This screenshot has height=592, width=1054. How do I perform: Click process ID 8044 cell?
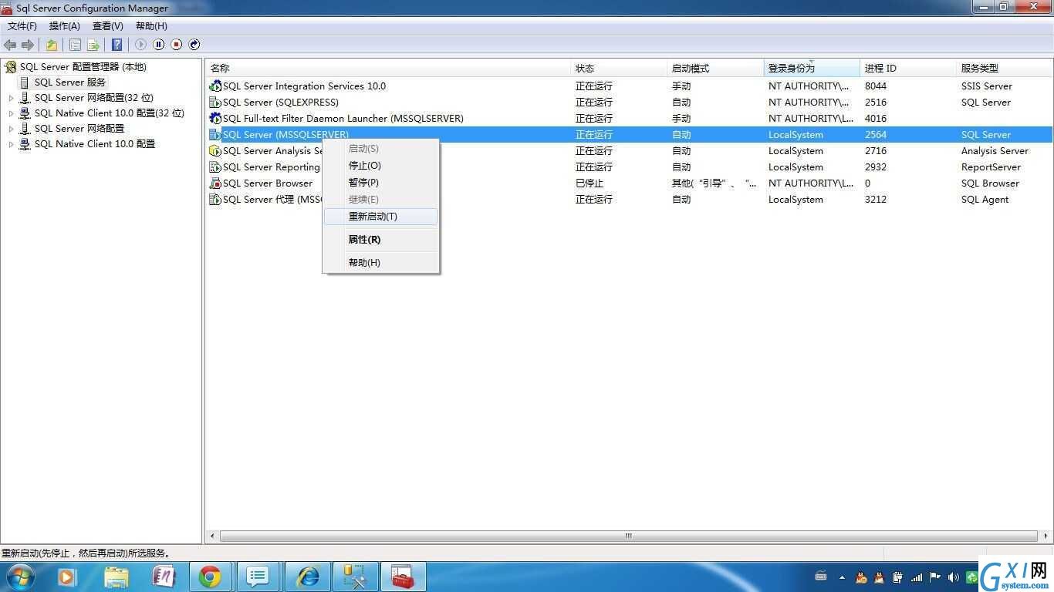click(876, 86)
